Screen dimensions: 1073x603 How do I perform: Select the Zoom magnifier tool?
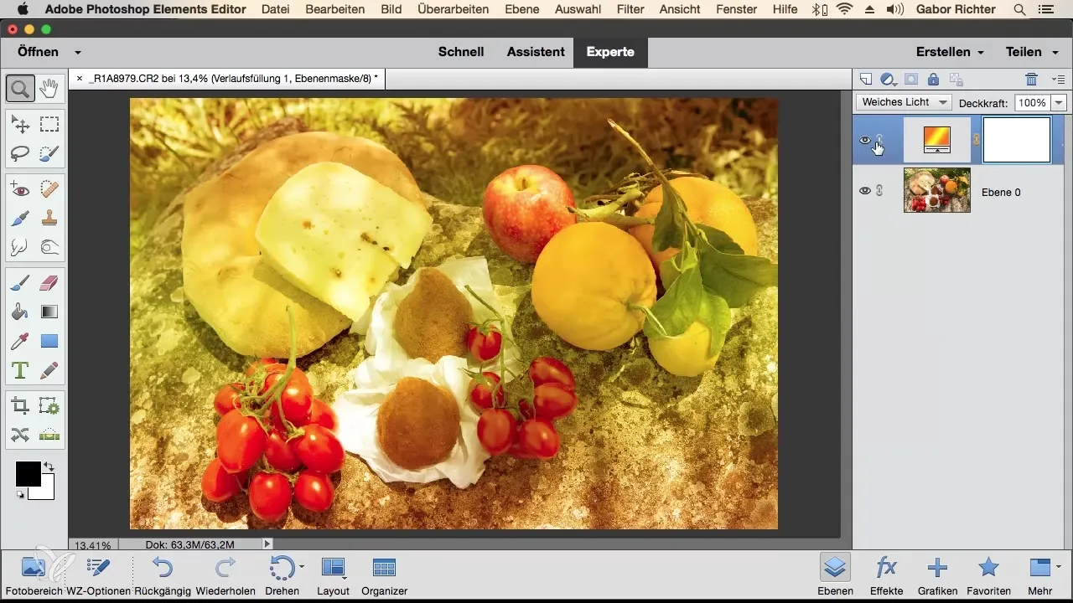pos(20,87)
